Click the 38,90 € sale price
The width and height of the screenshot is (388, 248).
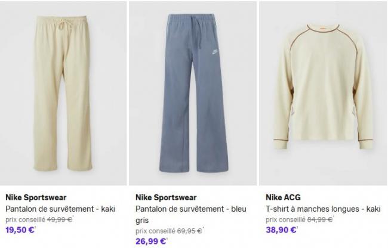(281, 230)
